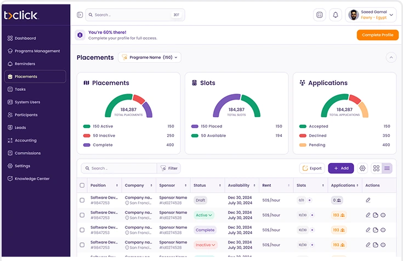Click the red Inactive legend swatch
Image resolution: width=403 pixels, height=261 pixels.
87,136
